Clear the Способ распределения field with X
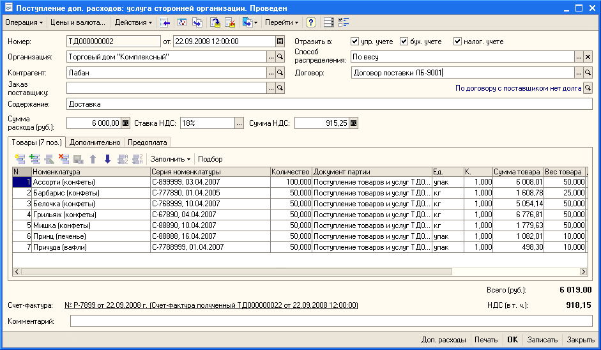 (x=588, y=57)
